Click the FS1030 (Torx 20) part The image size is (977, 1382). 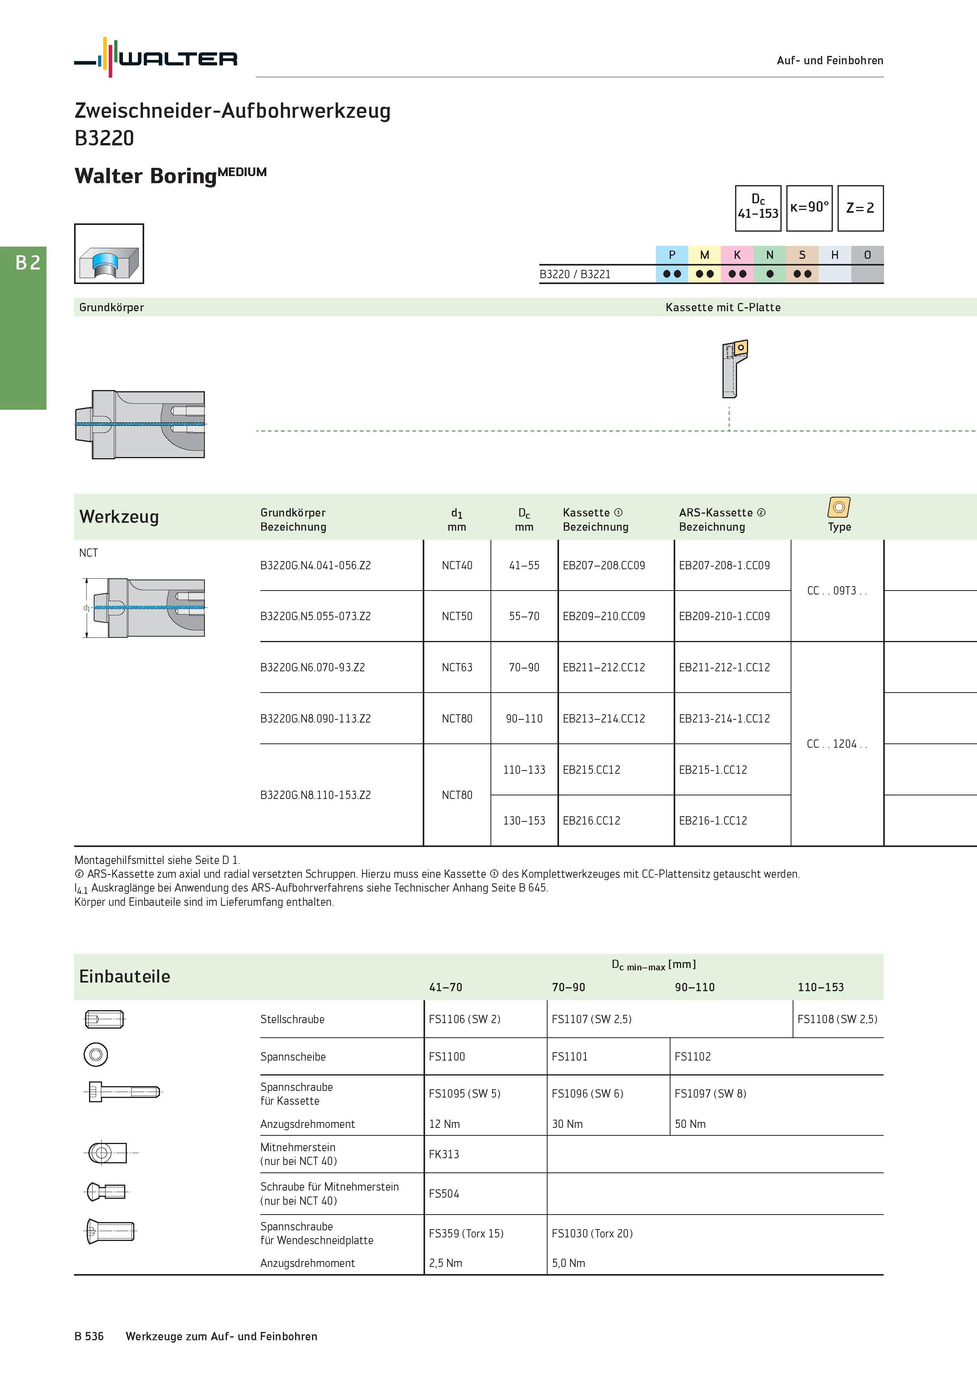[x=593, y=1233]
